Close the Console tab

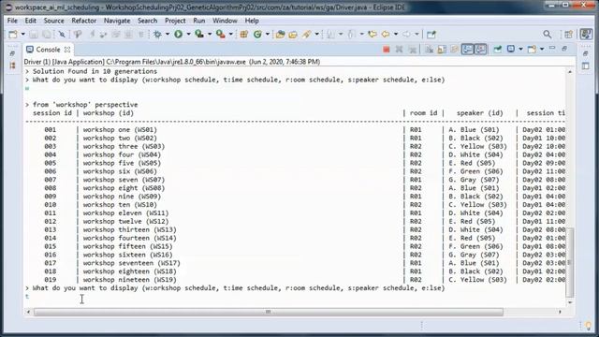click(x=67, y=50)
